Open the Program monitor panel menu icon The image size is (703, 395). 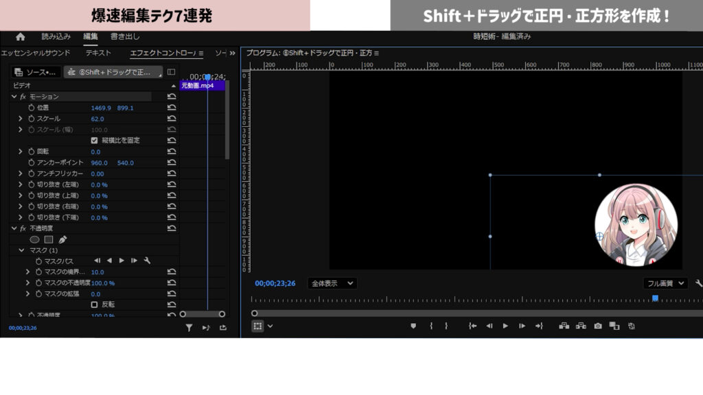pyautogui.click(x=377, y=53)
